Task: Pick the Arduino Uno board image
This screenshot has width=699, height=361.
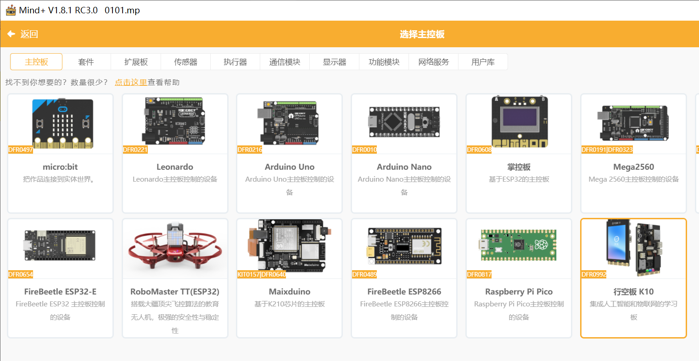Action: tap(289, 123)
